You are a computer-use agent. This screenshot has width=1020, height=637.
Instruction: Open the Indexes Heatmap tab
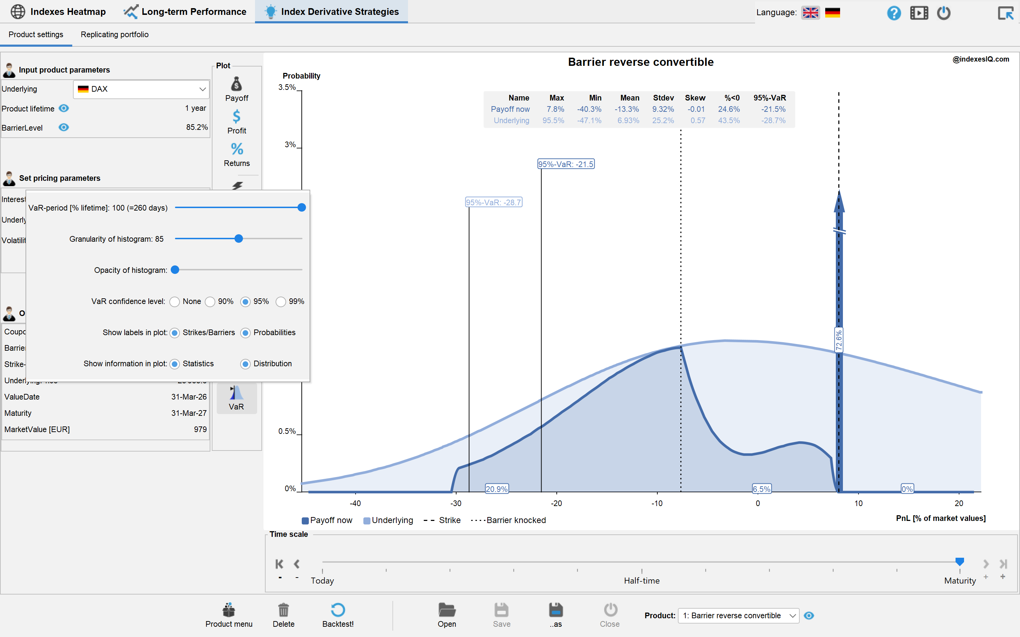pyautogui.click(x=58, y=11)
